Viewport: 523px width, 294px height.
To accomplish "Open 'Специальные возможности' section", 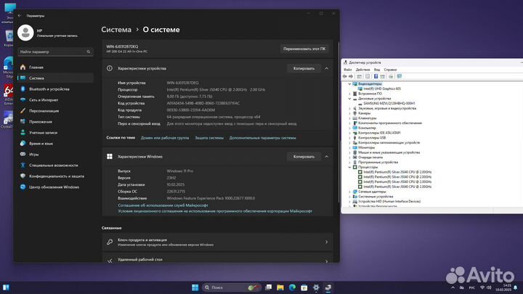I will [53, 166].
